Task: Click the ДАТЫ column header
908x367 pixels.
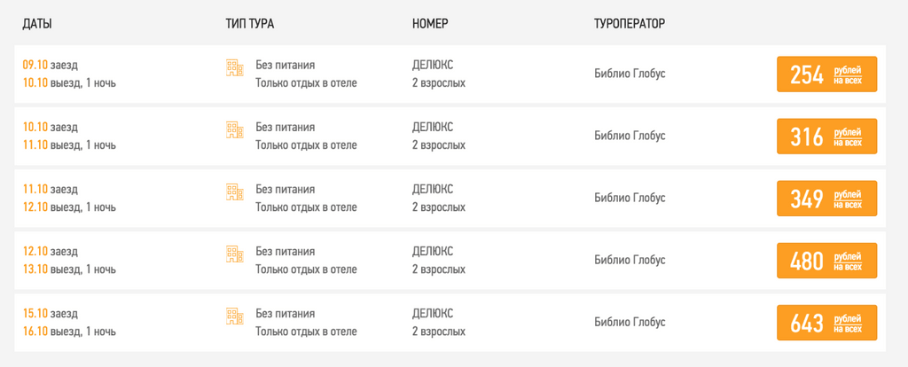Action: pos(37,24)
